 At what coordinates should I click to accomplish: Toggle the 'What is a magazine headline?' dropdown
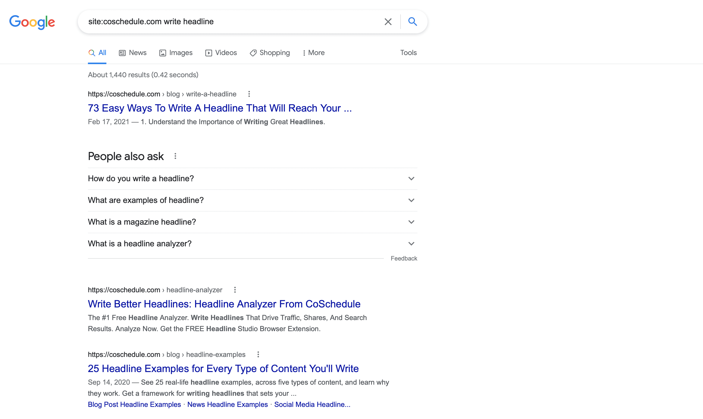(252, 221)
